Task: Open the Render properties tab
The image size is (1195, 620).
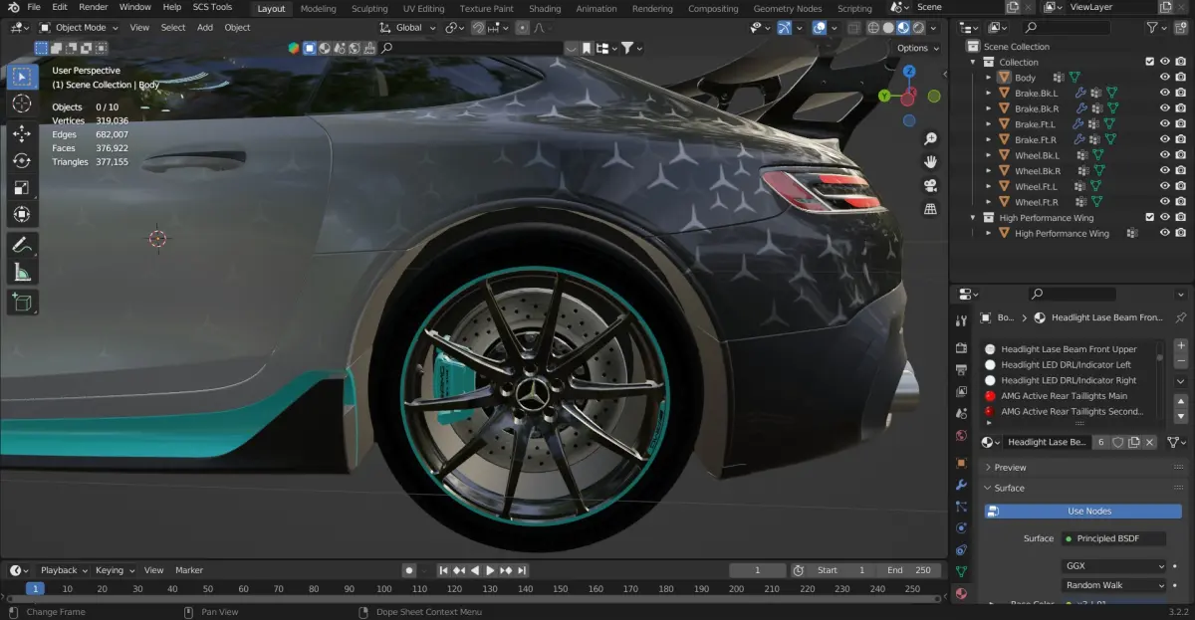Action: pyautogui.click(x=961, y=348)
